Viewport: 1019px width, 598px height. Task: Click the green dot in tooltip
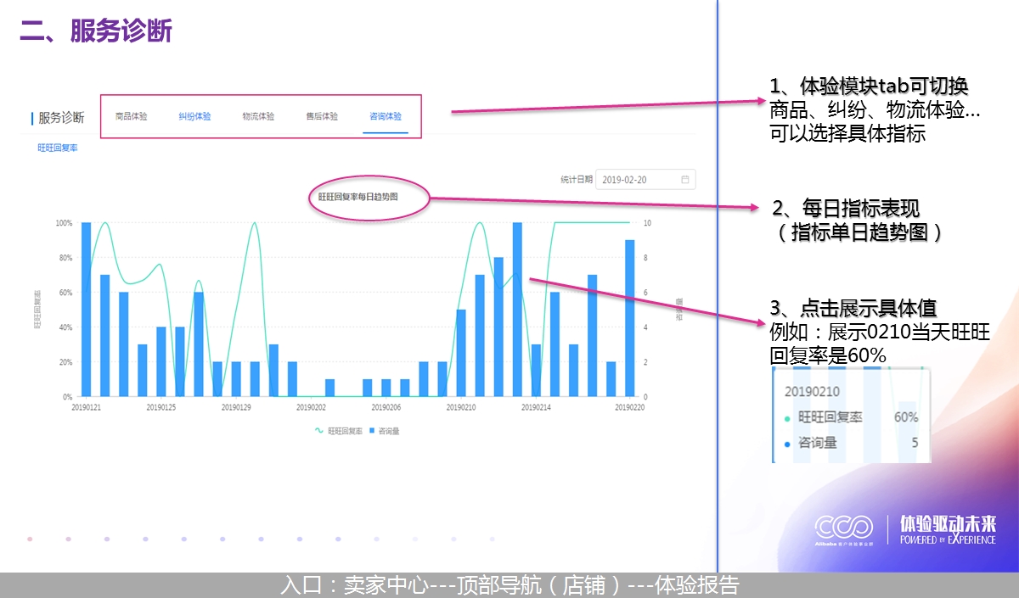pyautogui.click(x=786, y=418)
